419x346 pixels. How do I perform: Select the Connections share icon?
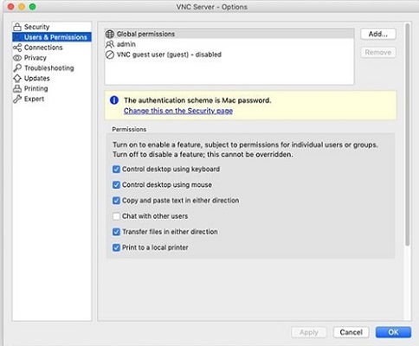[x=17, y=48]
